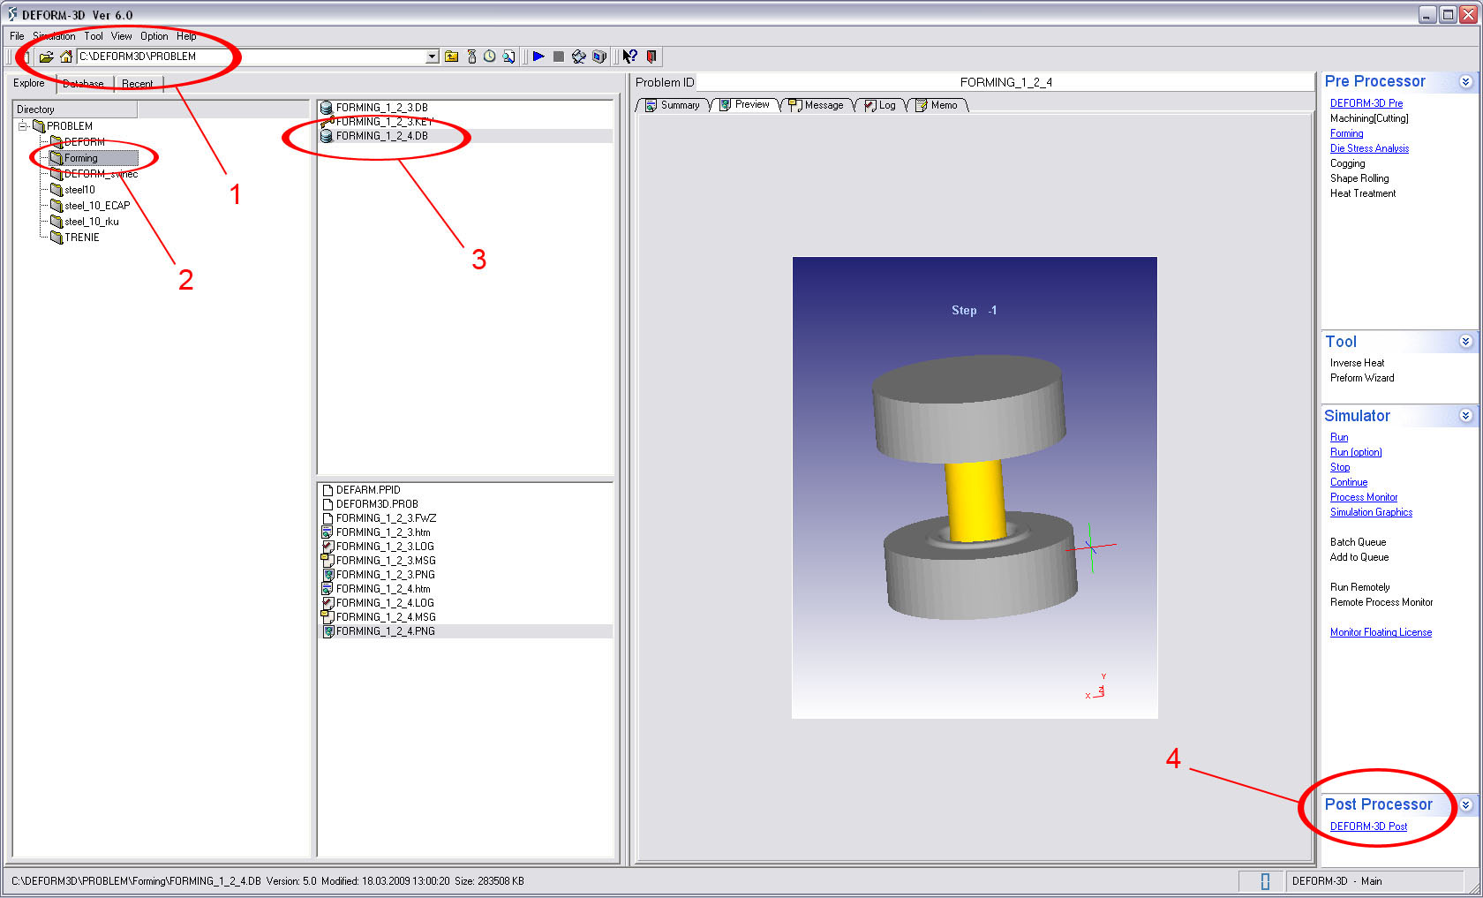Click the TRENIE folder icon
The image size is (1483, 898).
[x=56, y=238]
